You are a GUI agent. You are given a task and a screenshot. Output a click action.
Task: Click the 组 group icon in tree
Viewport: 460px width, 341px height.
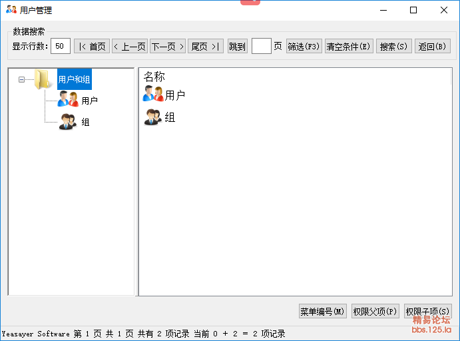(68, 121)
